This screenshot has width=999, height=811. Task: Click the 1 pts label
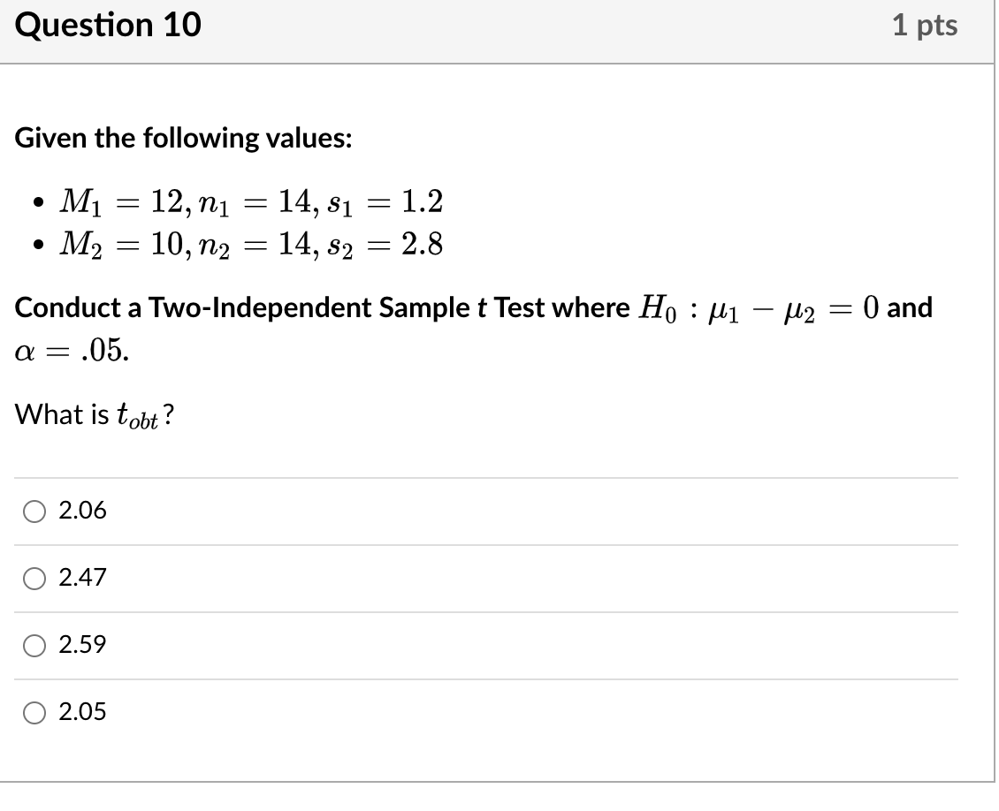[x=927, y=25]
